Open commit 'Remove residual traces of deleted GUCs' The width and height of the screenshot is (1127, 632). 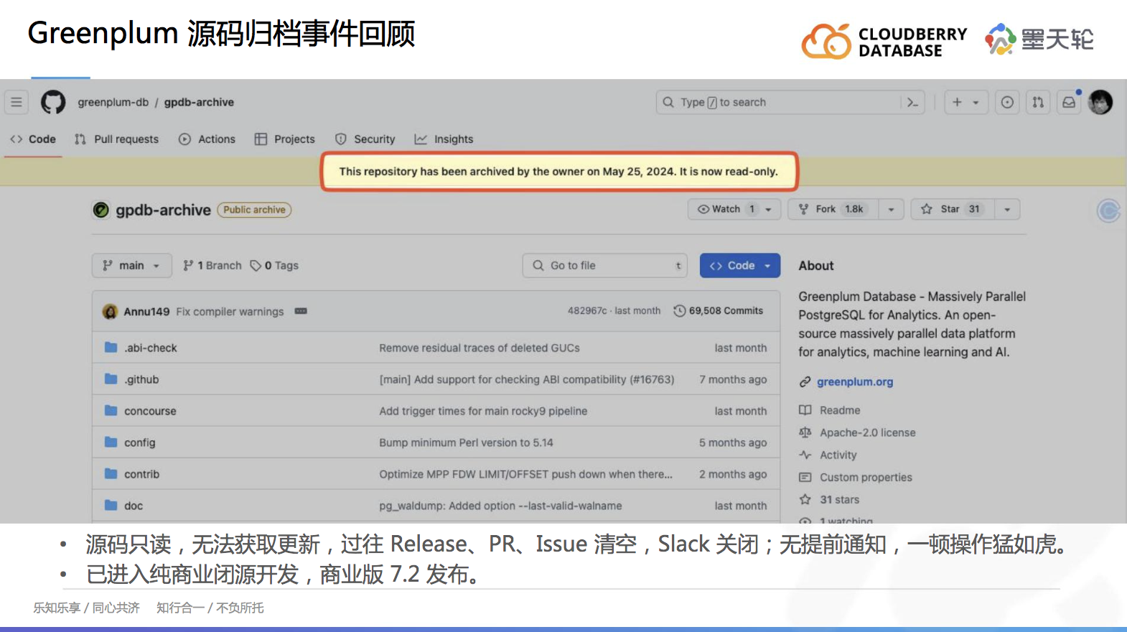480,348
